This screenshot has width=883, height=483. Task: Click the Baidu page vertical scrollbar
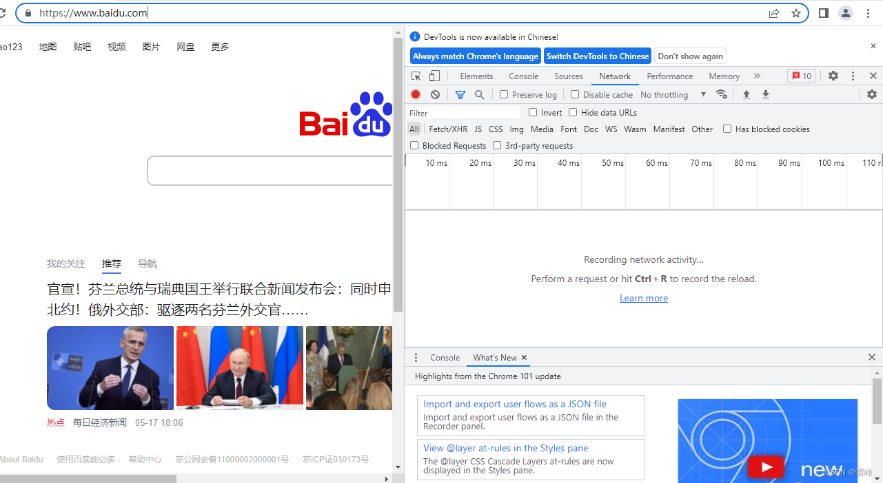(398, 175)
